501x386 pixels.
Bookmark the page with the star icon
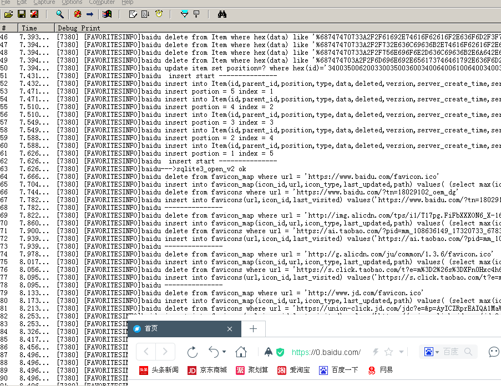tap(388, 352)
